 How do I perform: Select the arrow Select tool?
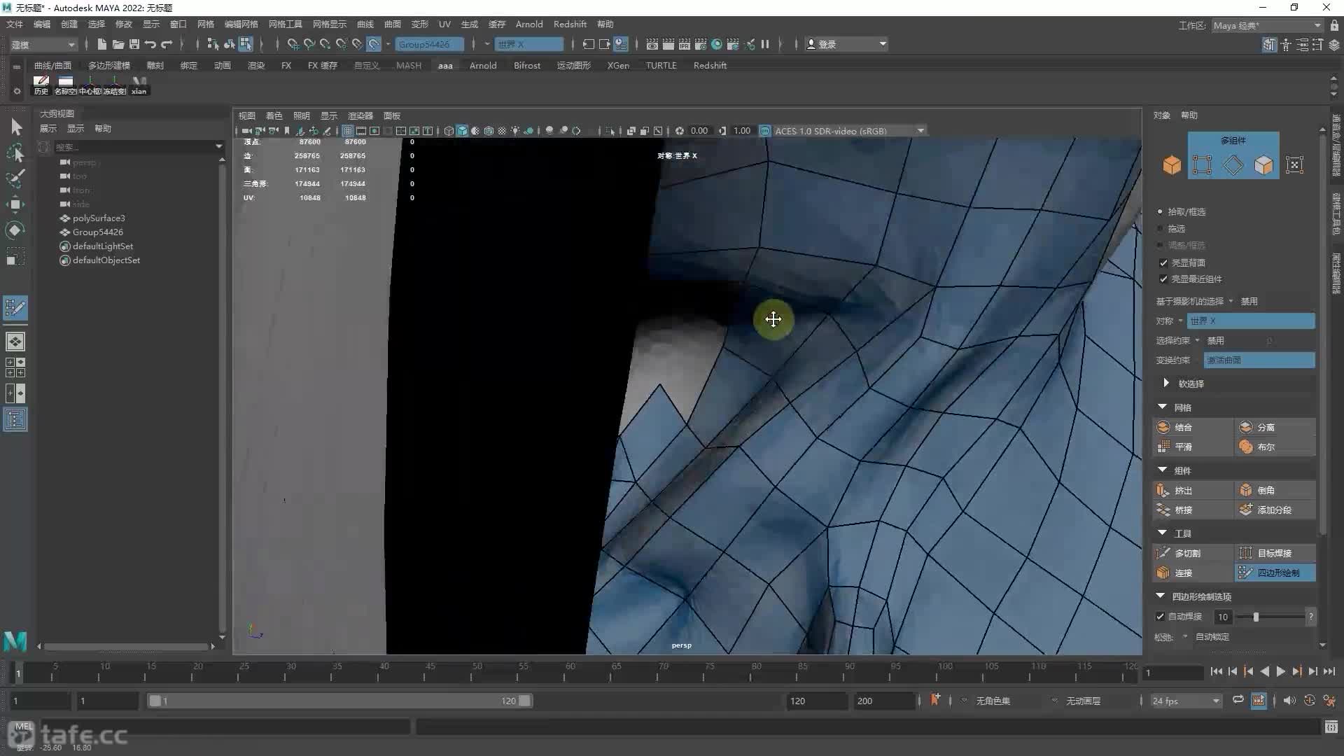(15, 127)
